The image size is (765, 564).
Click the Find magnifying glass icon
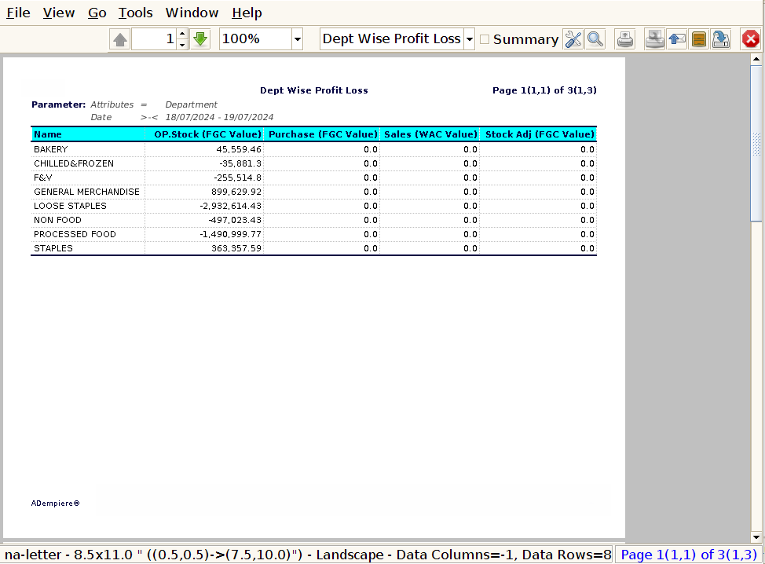595,39
